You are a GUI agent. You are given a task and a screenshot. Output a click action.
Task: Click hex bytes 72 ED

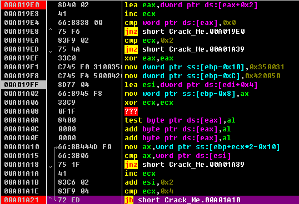(x=69, y=200)
